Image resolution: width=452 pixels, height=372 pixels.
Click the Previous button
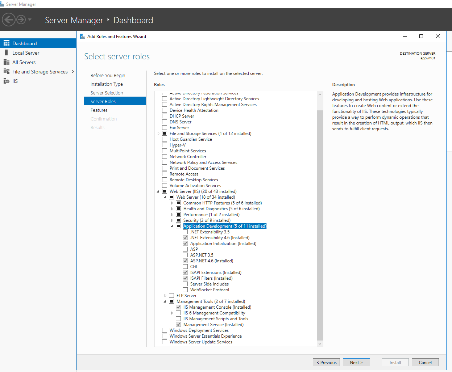coord(327,362)
